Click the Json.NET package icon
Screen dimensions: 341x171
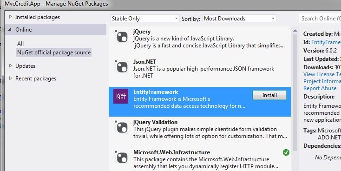click(121, 66)
